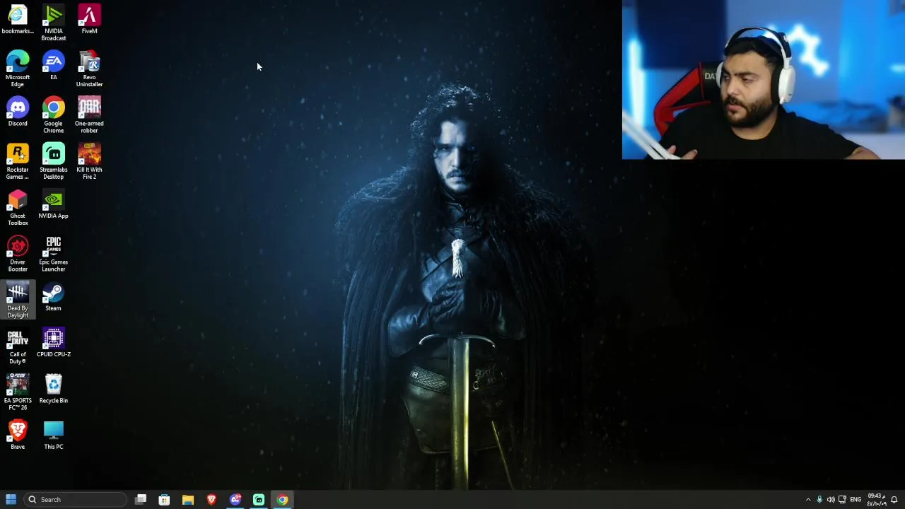Select the One-armed robber game icon

point(89,116)
